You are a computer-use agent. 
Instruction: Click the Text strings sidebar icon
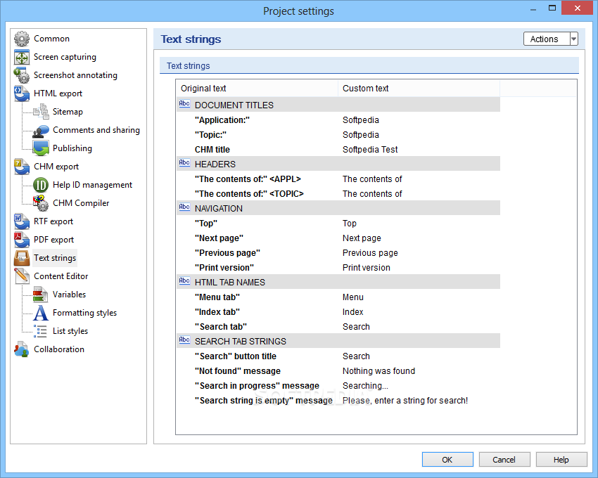22,258
